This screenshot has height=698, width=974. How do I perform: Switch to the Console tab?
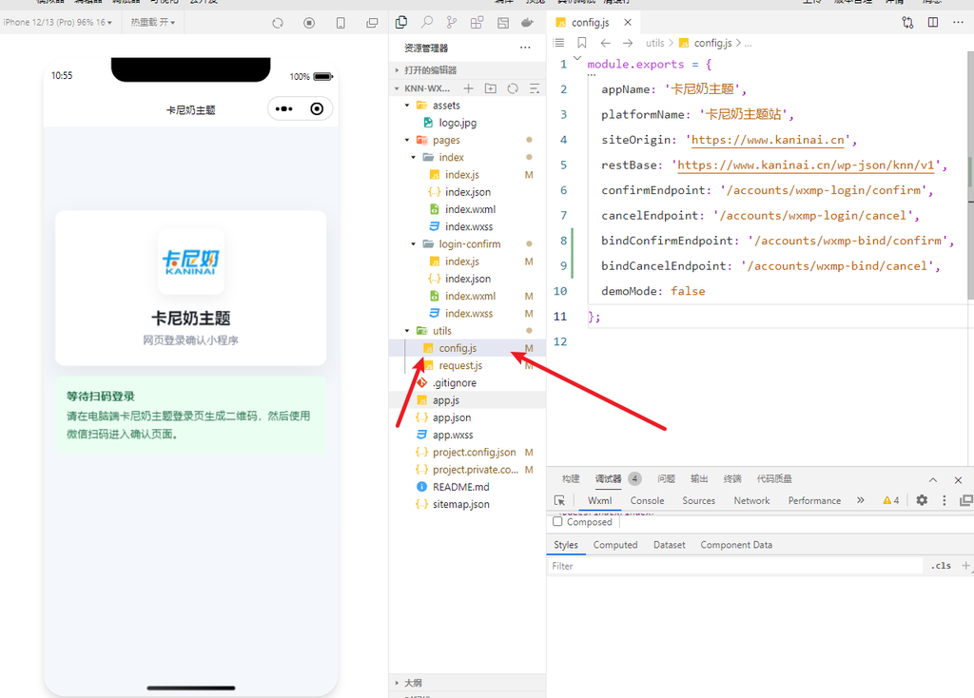click(647, 500)
